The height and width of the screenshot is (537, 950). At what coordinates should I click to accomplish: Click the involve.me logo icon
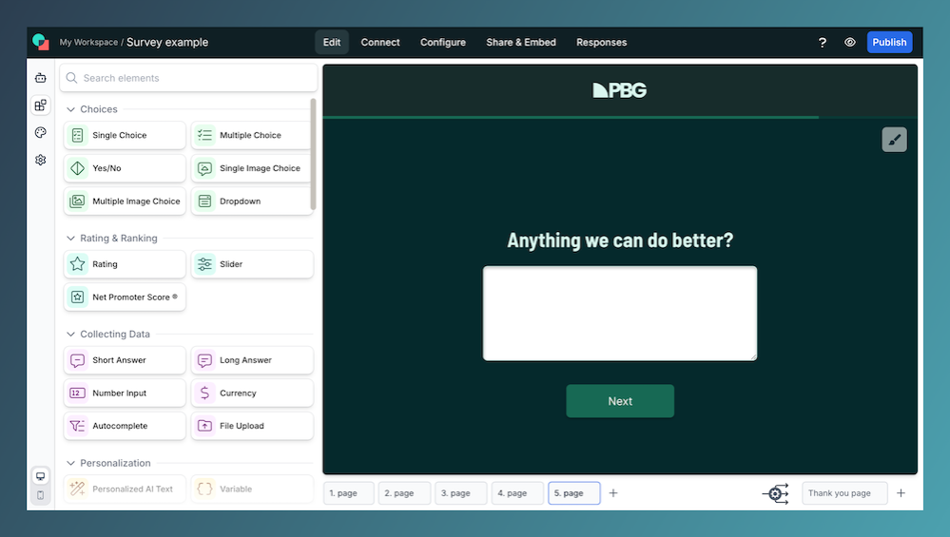pos(41,42)
